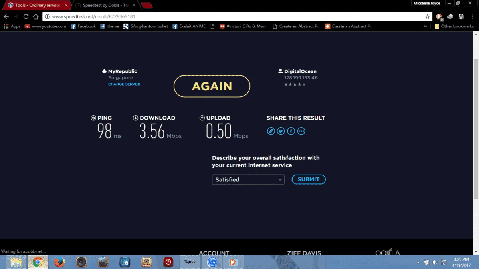Screen dimensions: 479x269
Task: Click the DigitalOcean provider person icon
Action: [281, 71]
